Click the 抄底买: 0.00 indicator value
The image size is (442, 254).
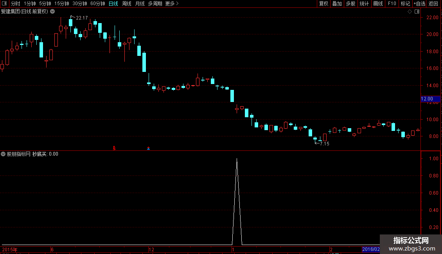[45, 154]
